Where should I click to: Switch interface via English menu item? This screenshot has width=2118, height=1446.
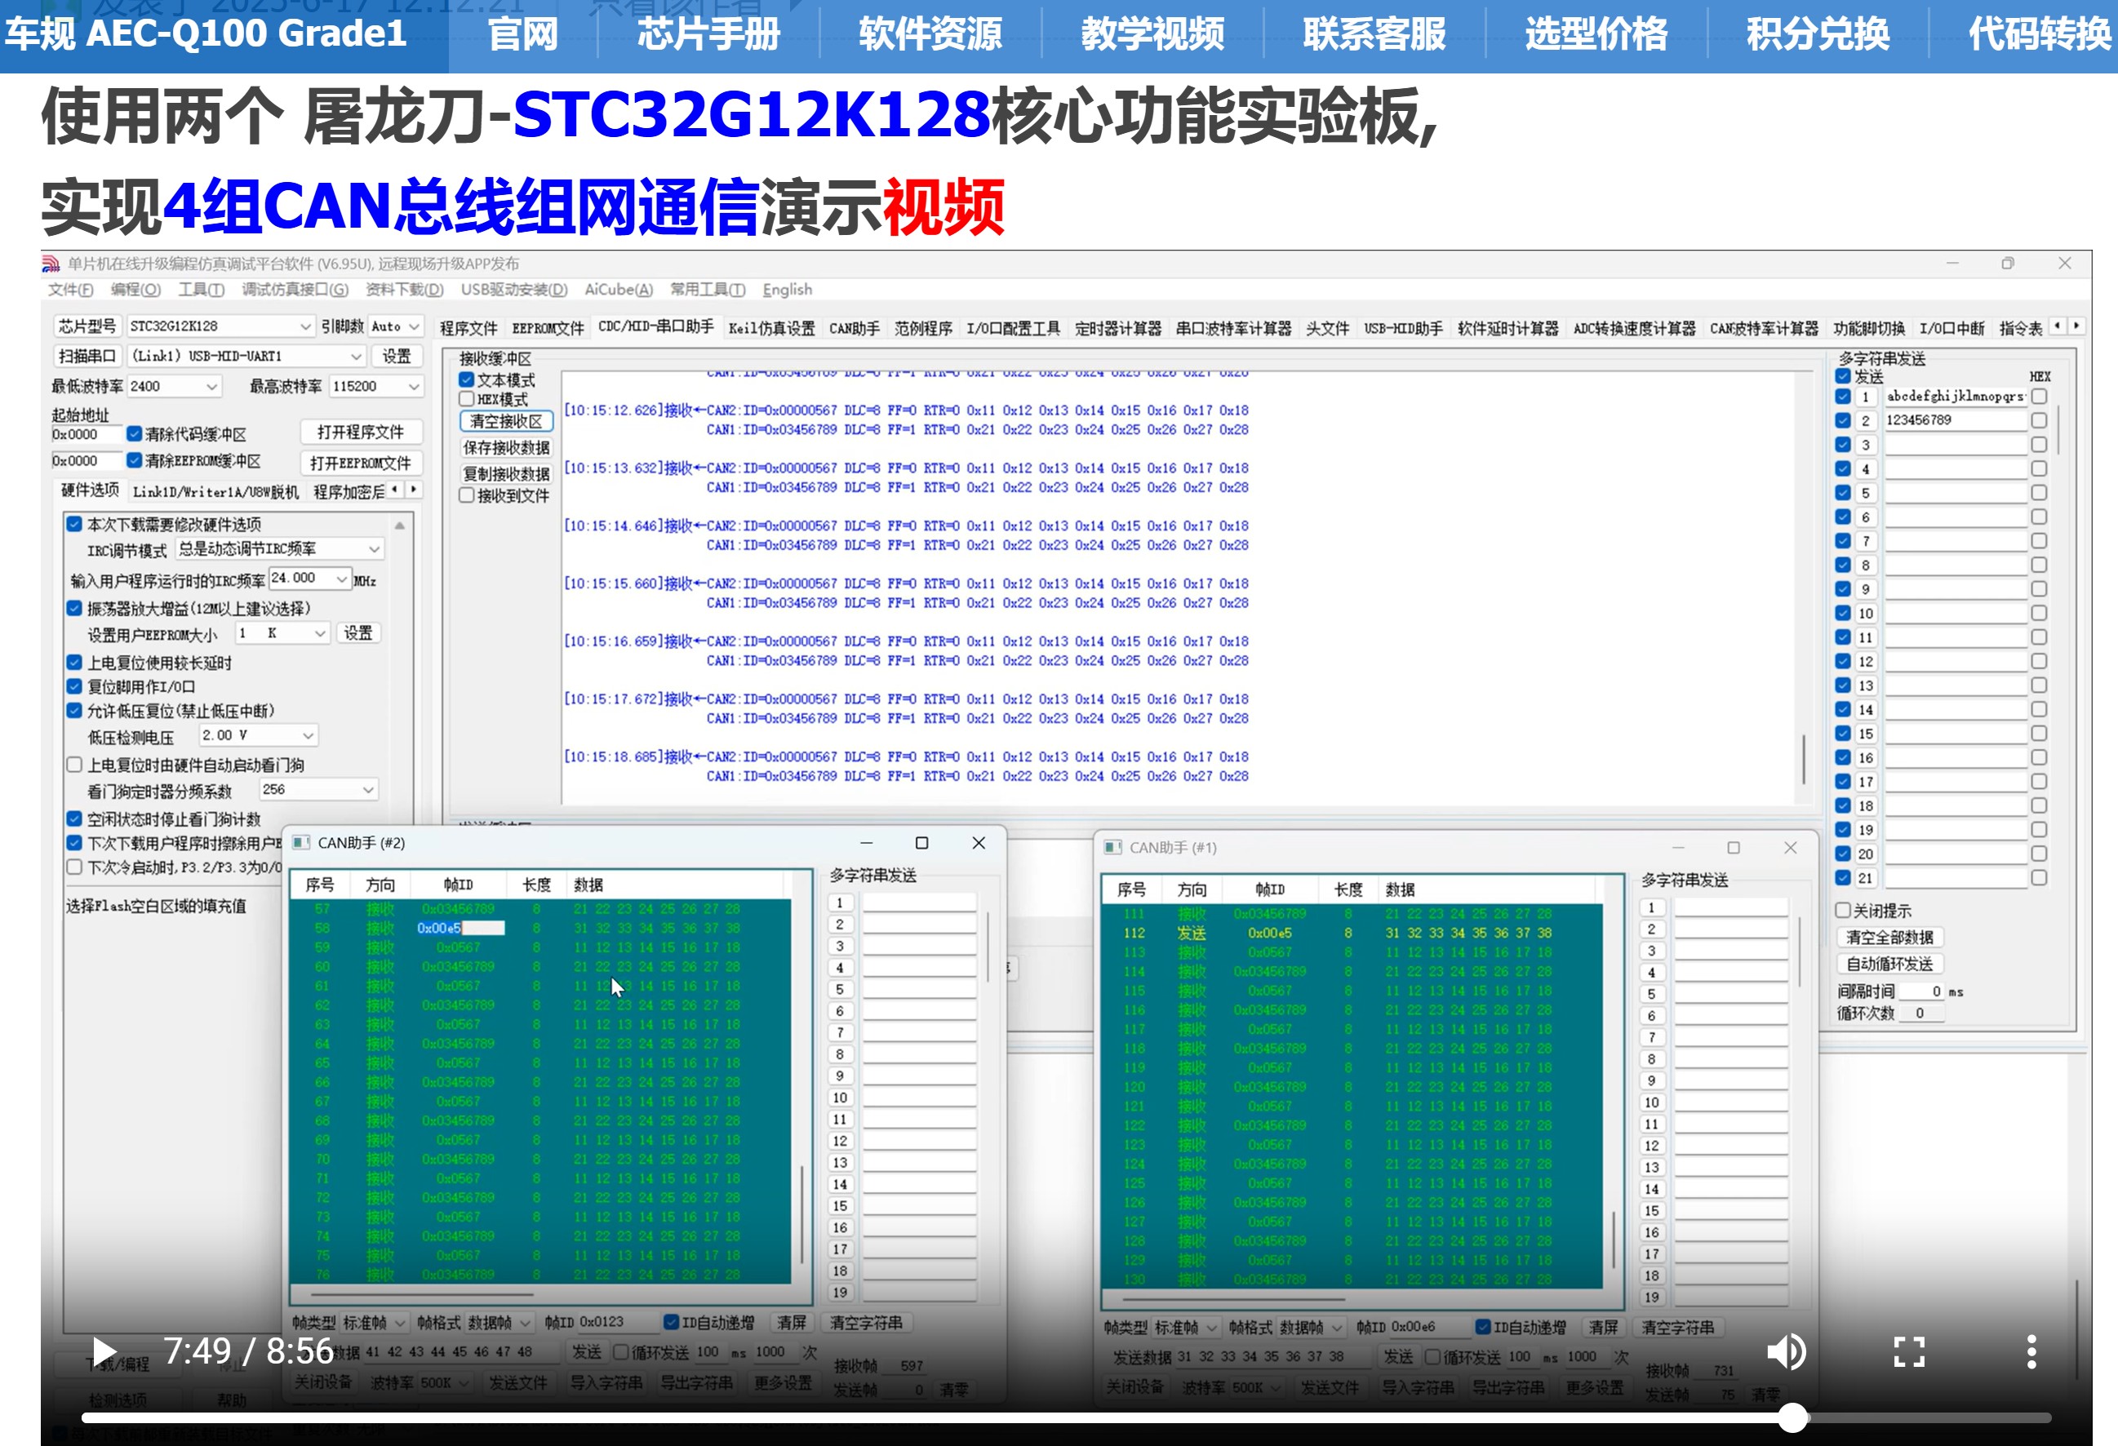click(x=787, y=290)
